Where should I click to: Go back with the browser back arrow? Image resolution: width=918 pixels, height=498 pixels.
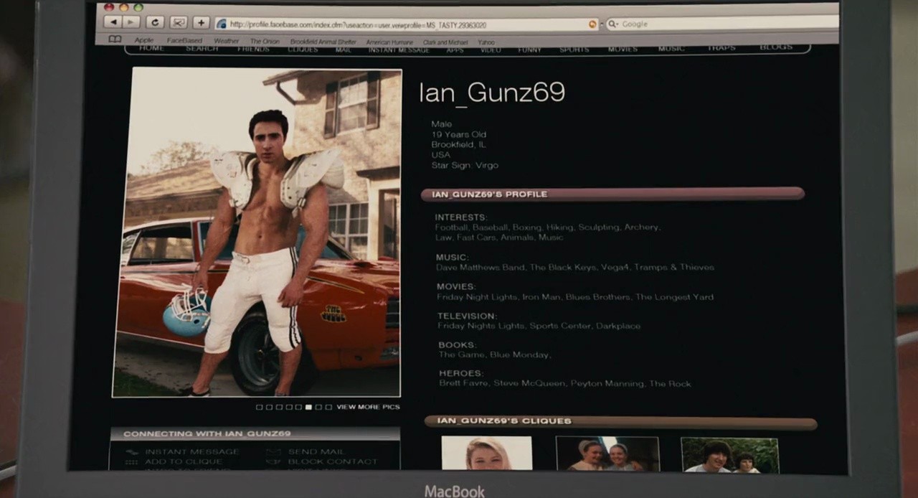coord(113,22)
